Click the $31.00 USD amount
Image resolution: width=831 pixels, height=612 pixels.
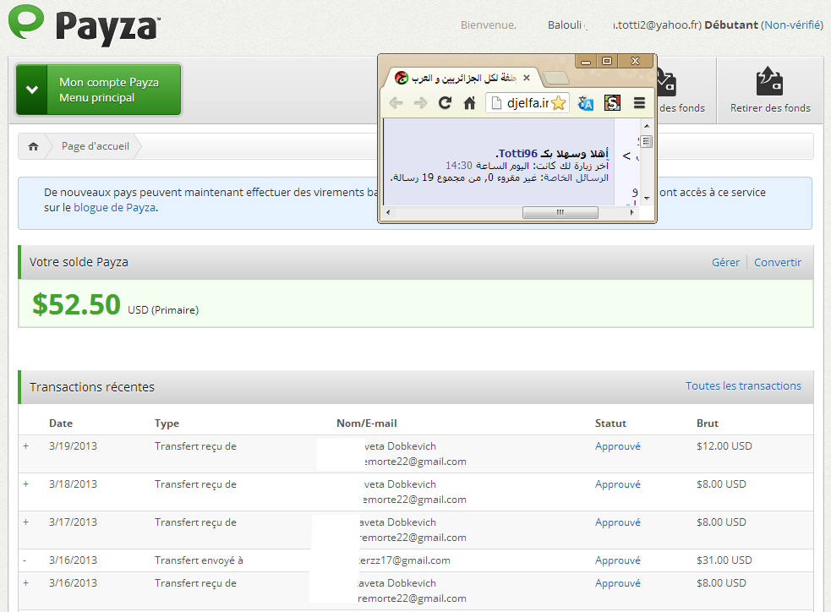coord(724,560)
